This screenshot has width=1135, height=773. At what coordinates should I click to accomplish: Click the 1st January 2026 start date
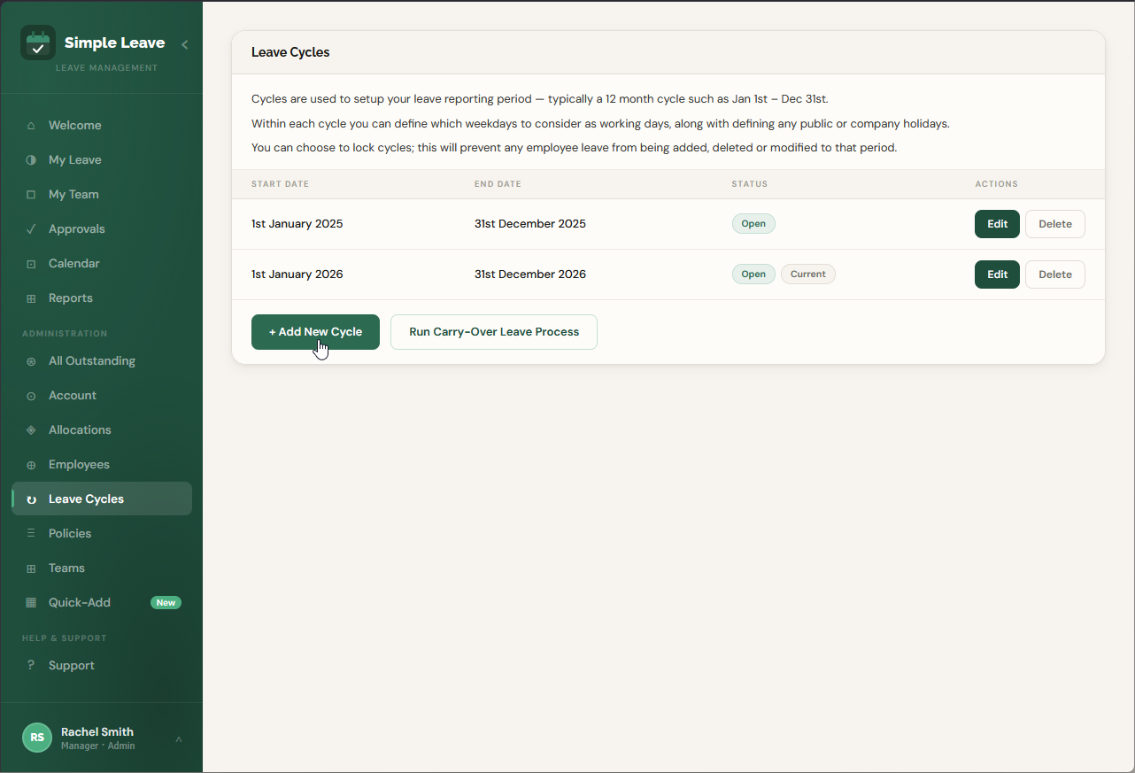pos(297,274)
